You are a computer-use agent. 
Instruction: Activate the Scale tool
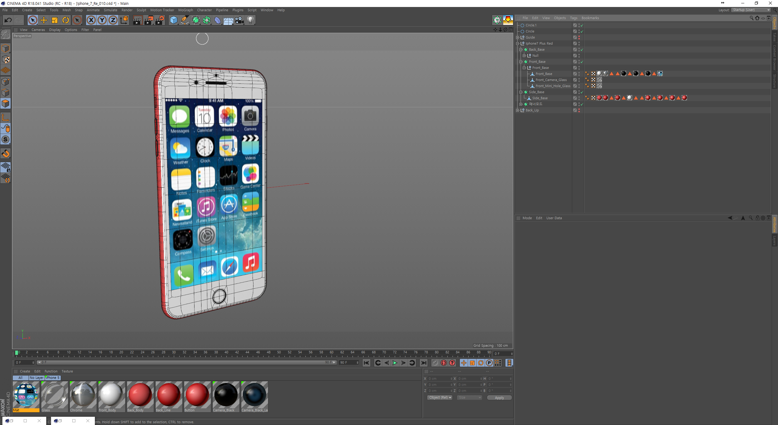[x=55, y=20]
